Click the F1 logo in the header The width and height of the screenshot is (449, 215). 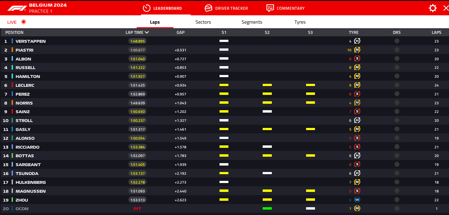pyautogui.click(x=17, y=8)
